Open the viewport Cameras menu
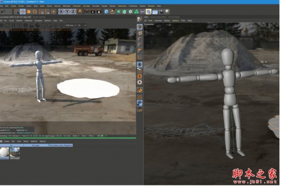This screenshot has height=186, width=281. pos(158,21)
